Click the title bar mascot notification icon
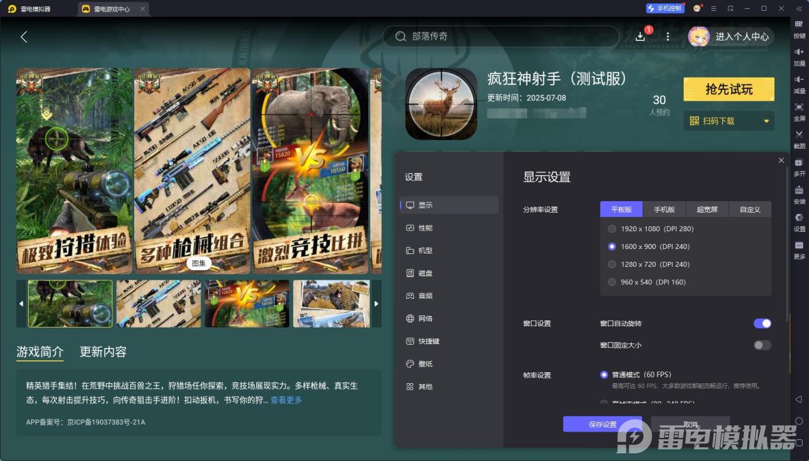This screenshot has height=461, width=809. pos(697,8)
